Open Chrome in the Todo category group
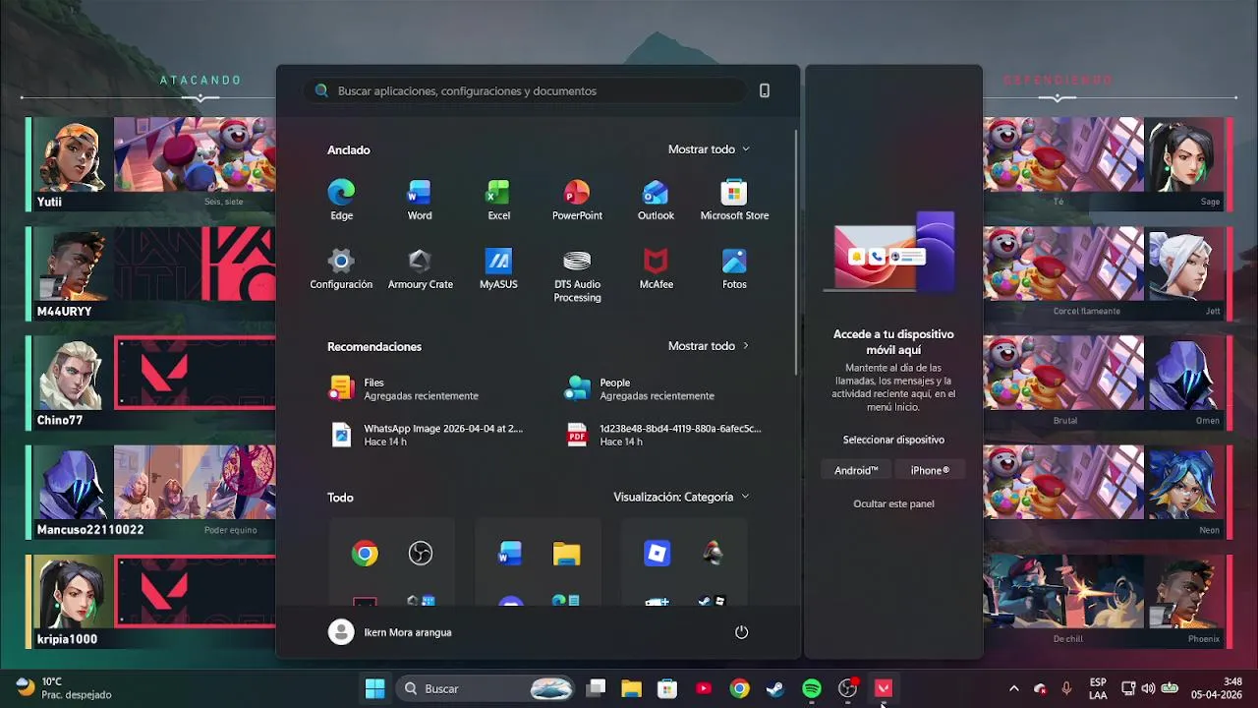 365,554
